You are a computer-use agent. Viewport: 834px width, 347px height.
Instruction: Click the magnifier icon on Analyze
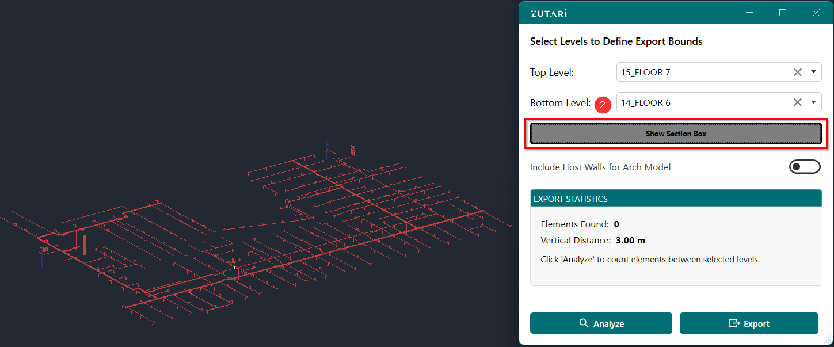point(584,323)
